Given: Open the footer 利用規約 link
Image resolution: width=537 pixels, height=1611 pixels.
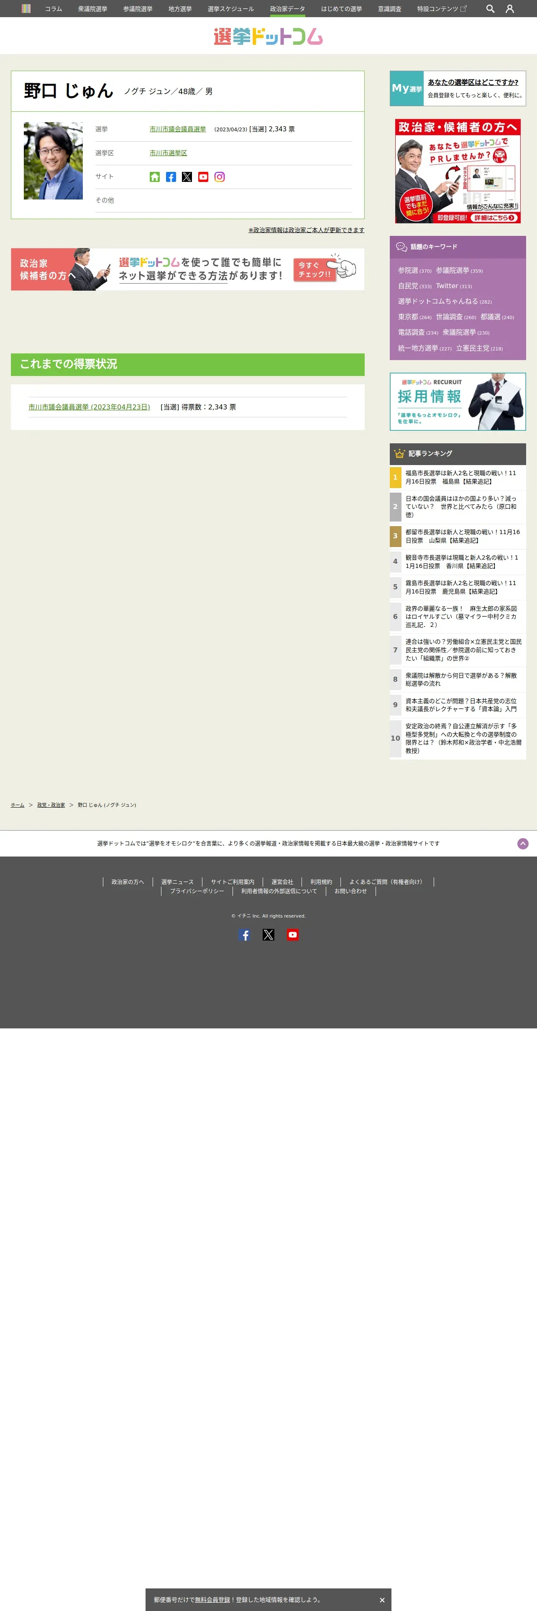Looking at the screenshot, I should pyautogui.click(x=321, y=882).
